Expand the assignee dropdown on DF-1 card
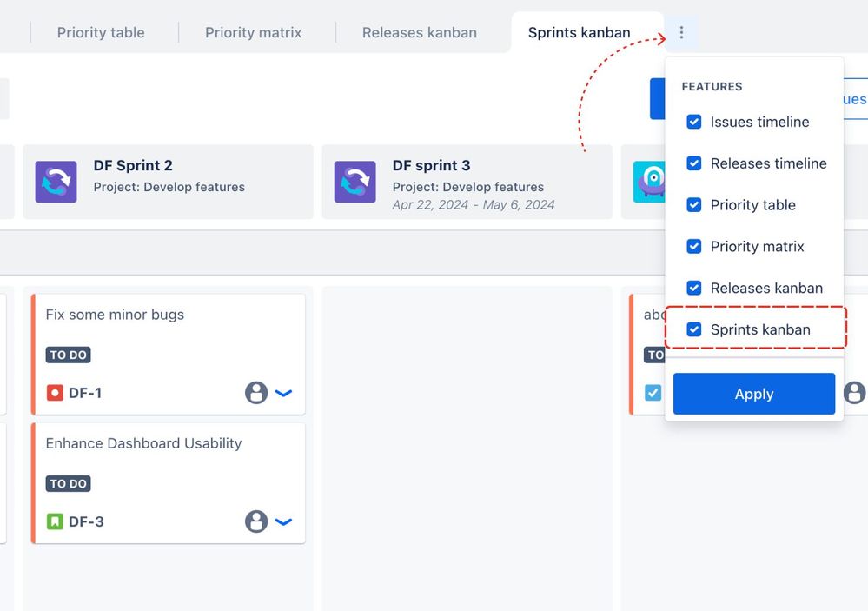 pyautogui.click(x=283, y=393)
